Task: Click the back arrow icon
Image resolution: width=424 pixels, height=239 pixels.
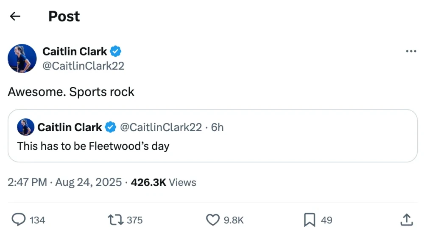Action: coord(15,16)
